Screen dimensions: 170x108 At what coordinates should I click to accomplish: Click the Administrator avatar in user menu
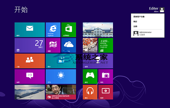136,33
